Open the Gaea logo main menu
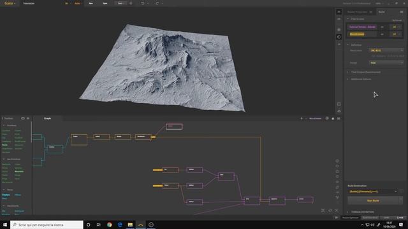 click(10, 3)
